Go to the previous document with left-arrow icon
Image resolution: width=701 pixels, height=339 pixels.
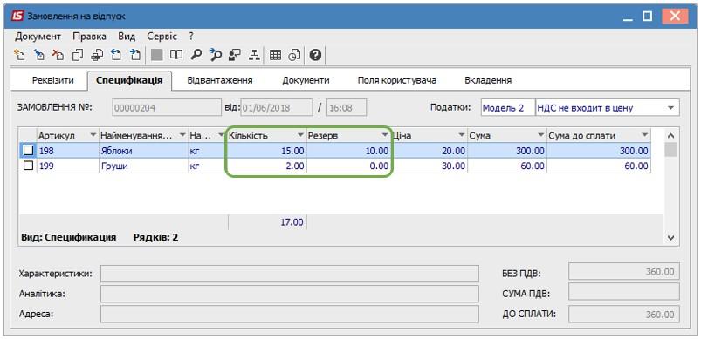(116, 55)
